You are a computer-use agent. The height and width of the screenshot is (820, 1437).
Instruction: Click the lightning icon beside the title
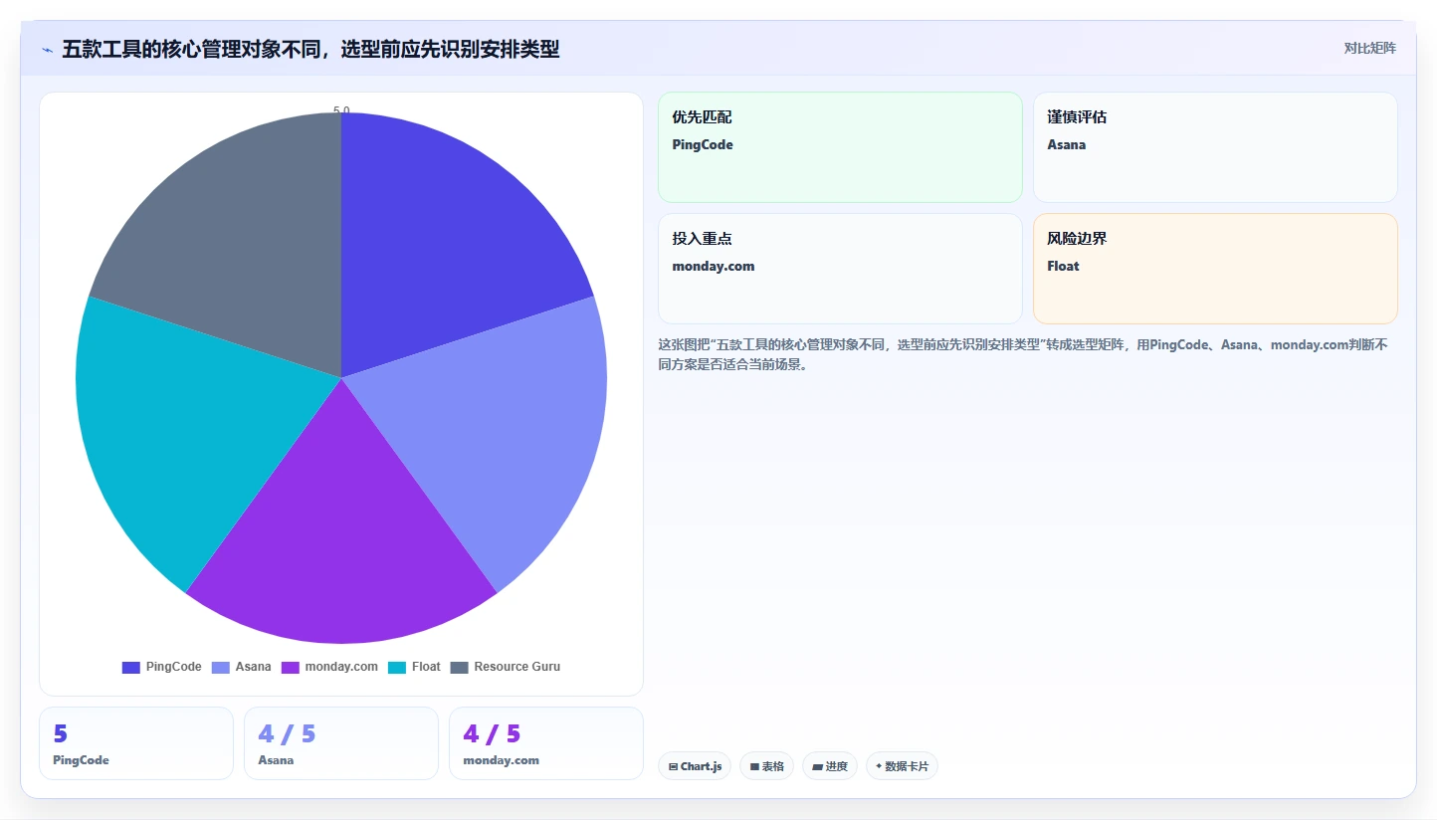click(47, 49)
